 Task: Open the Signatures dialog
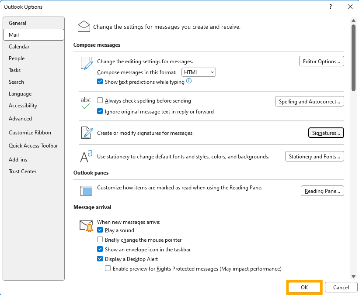click(326, 133)
